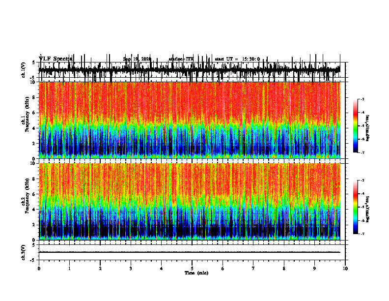
Task: Click time axis tick label 7
Action: (253, 269)
